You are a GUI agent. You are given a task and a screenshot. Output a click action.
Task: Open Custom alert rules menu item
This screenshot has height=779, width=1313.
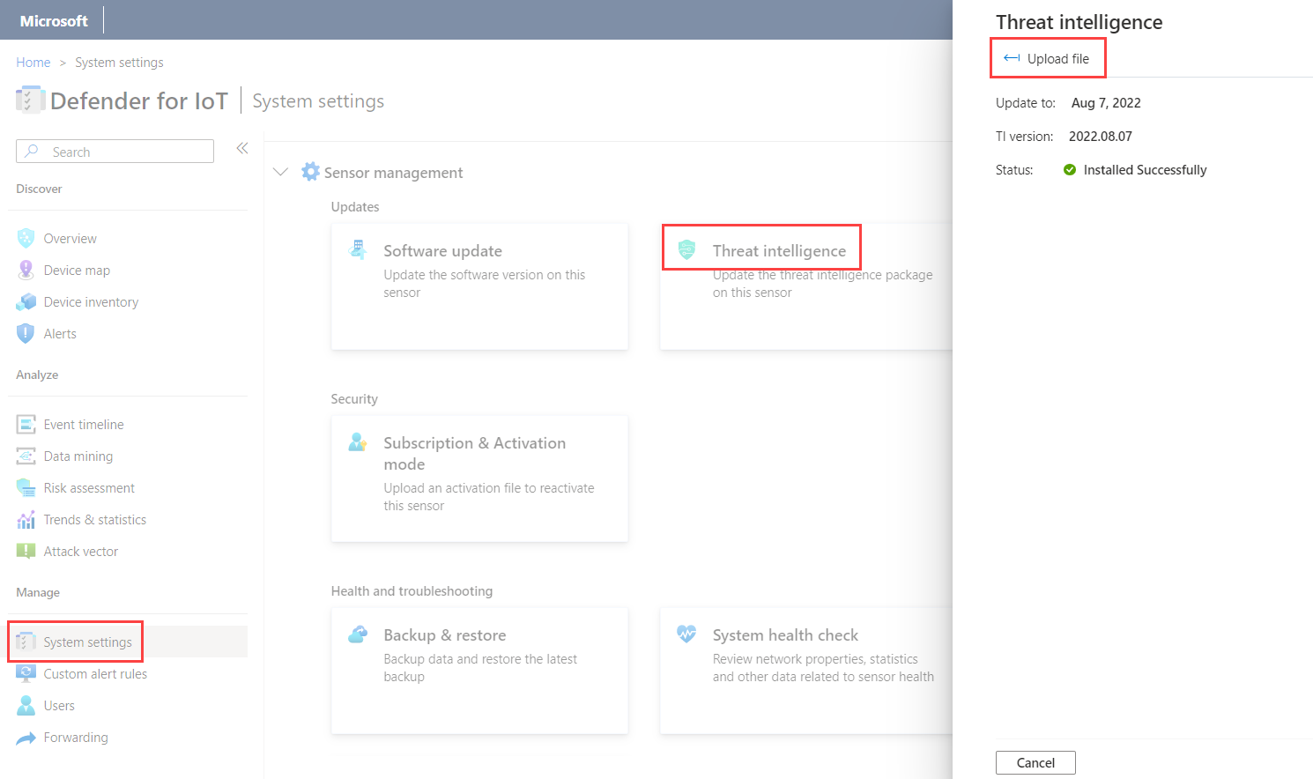click(95, 673)
